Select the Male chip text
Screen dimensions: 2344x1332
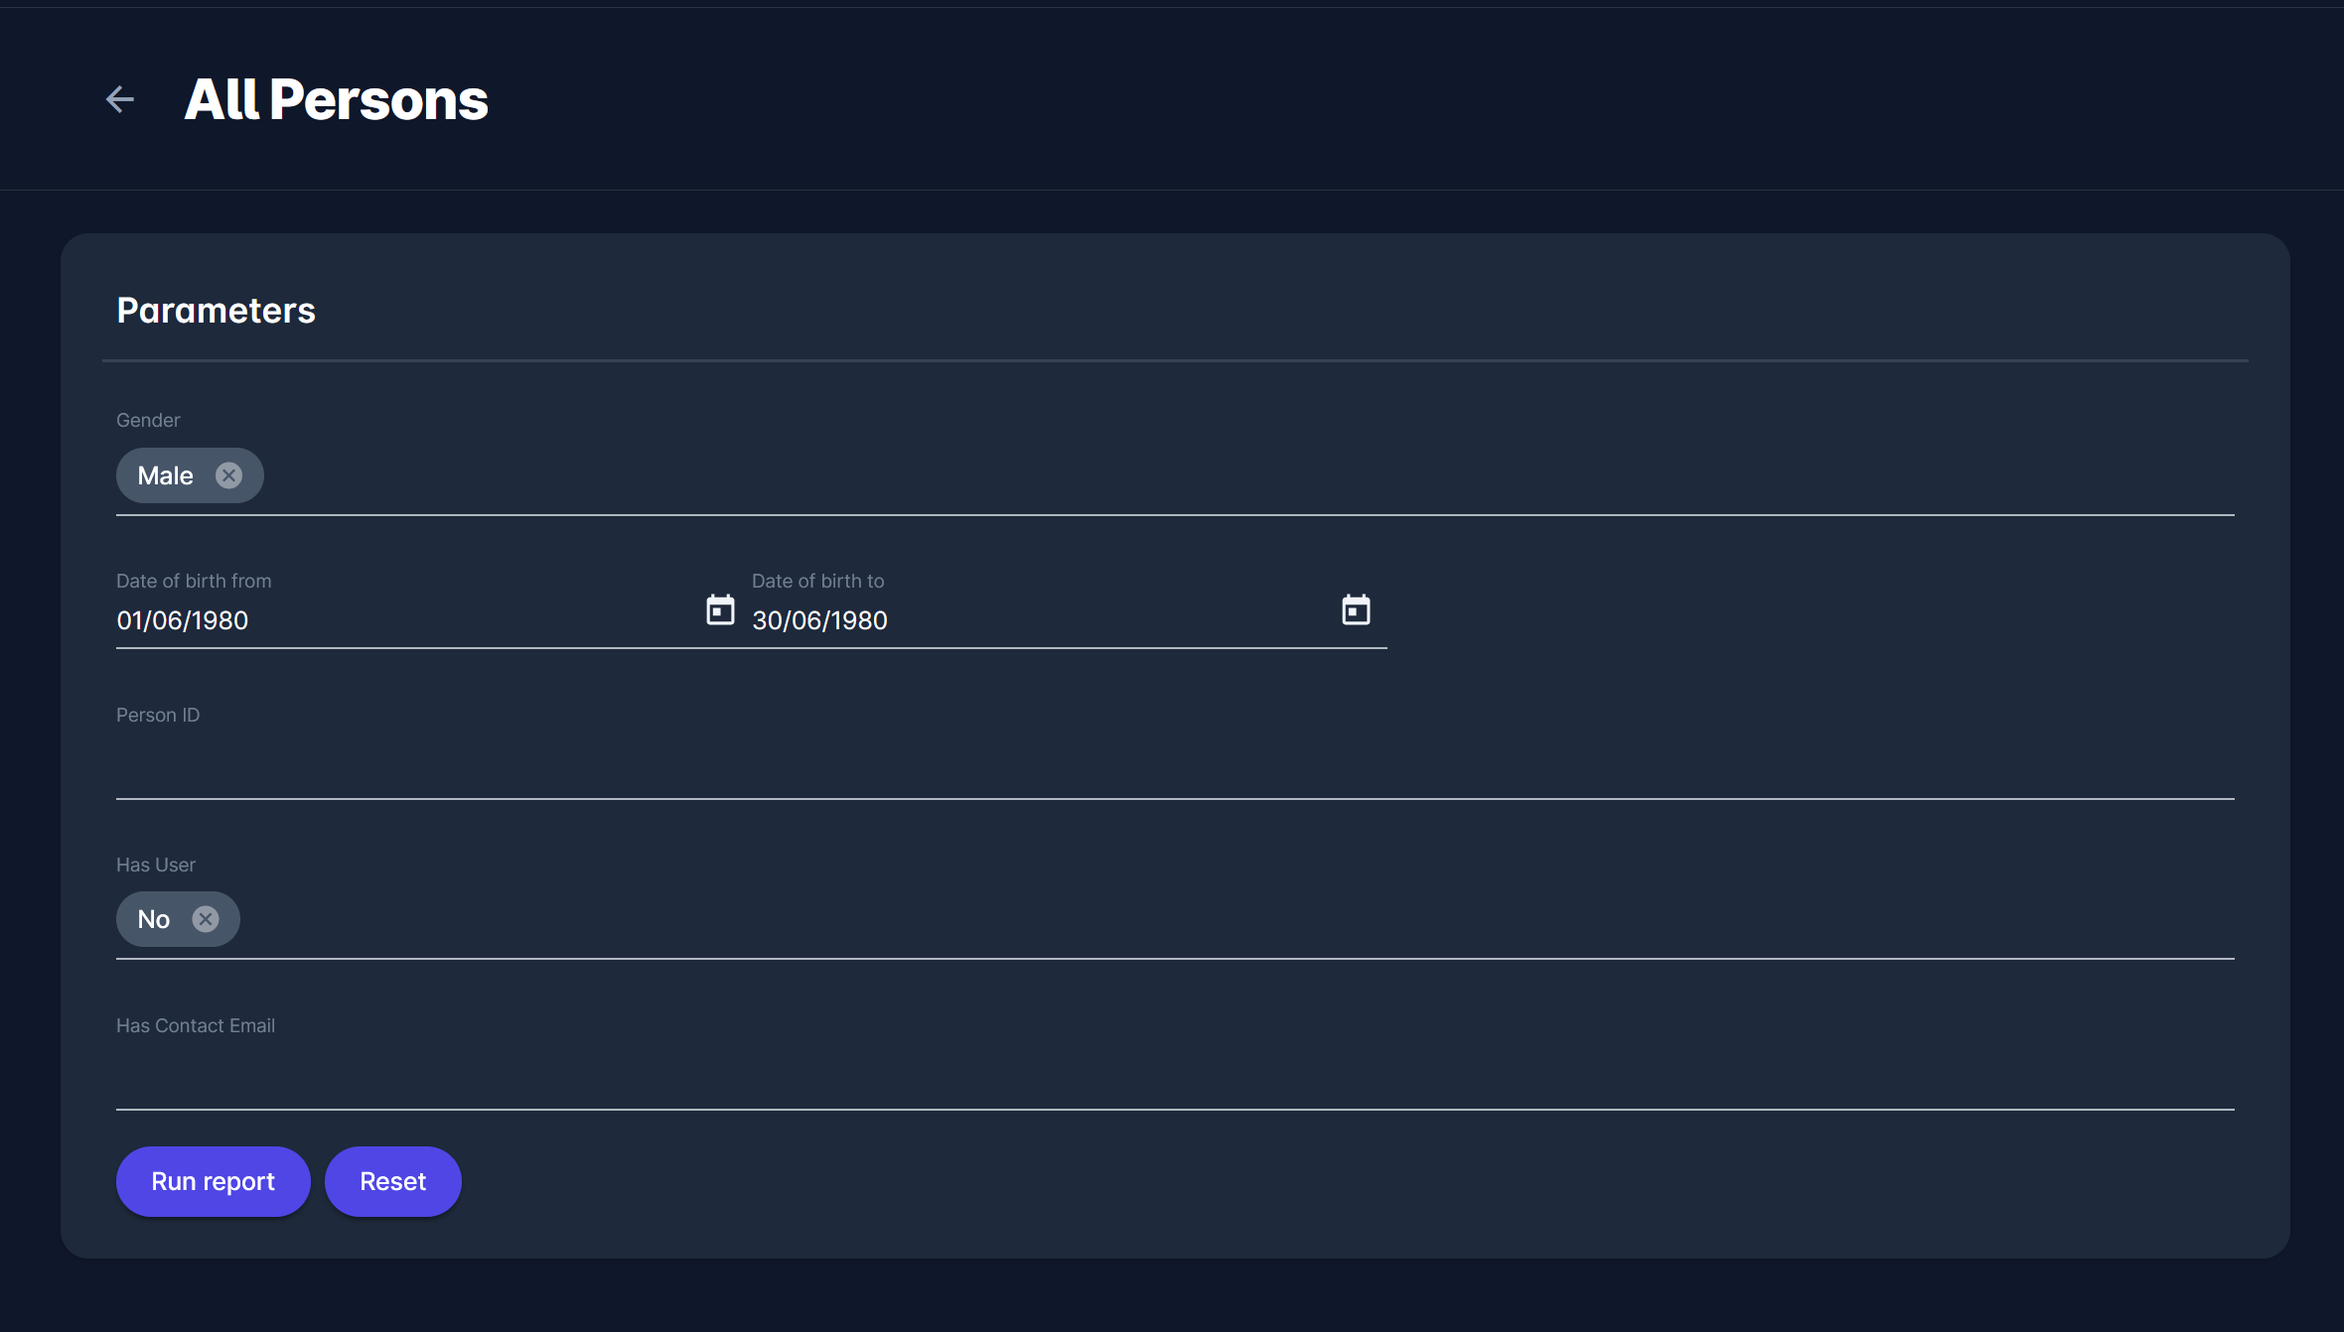pos(165,475)
